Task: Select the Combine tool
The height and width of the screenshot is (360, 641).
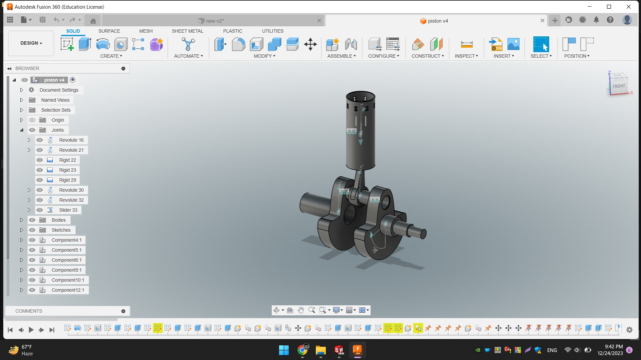Action: coord(274,44)
